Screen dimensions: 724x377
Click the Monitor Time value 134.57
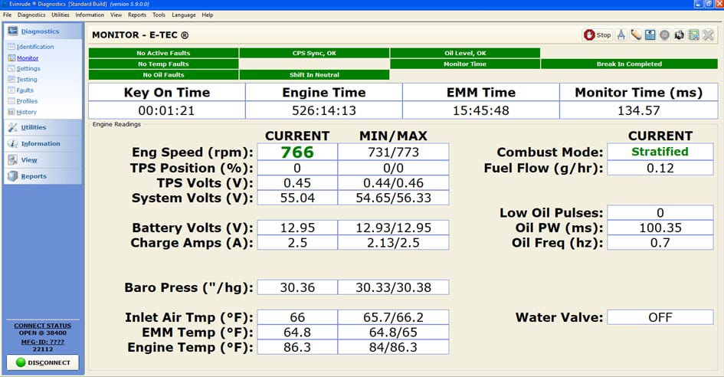639,110
